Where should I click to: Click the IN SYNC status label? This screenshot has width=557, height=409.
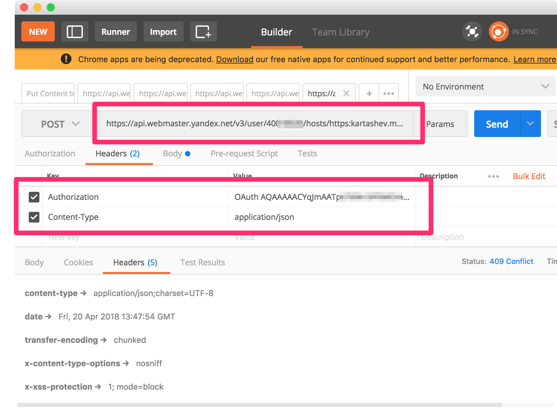tap(525, 32)
